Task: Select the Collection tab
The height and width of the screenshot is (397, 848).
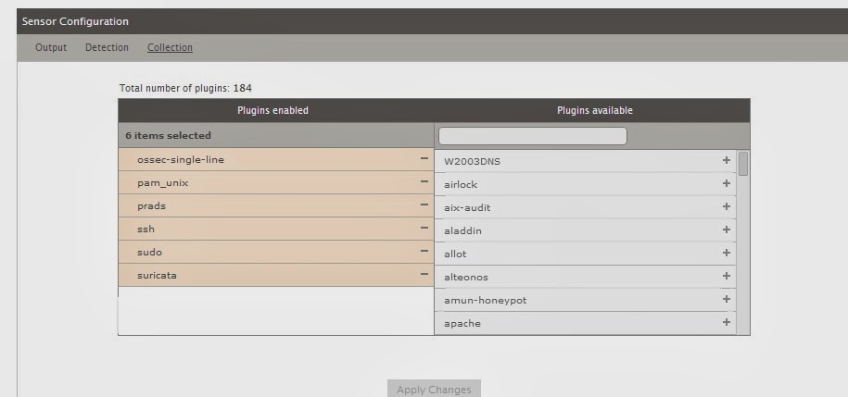Action: [170, 47]
